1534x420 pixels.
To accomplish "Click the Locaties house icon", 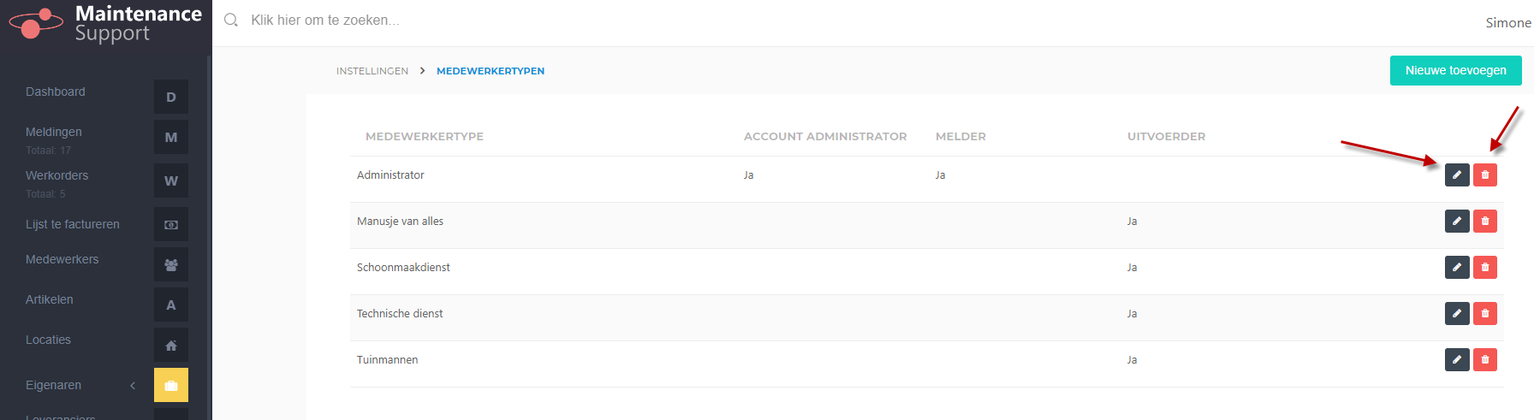I will tap(171, 345).
